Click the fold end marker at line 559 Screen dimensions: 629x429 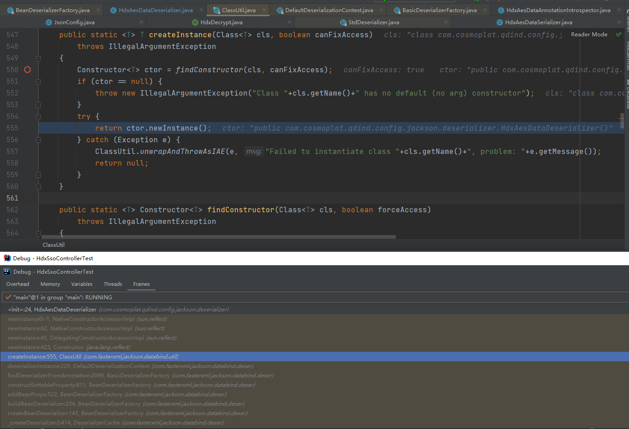coord(38,175)
